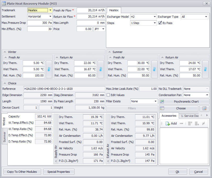Collapse the Summer section
The height and width of the screenshot is (178, 212).
point(109,52)
